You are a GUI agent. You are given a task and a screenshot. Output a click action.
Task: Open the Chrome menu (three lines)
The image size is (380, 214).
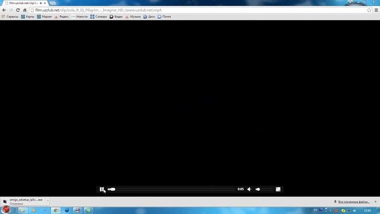pyautogui.click(x=376, y=10)
